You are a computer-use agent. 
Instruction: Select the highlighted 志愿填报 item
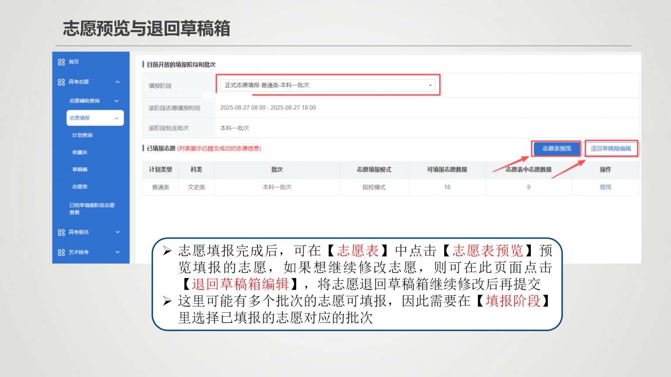point(95,118)
